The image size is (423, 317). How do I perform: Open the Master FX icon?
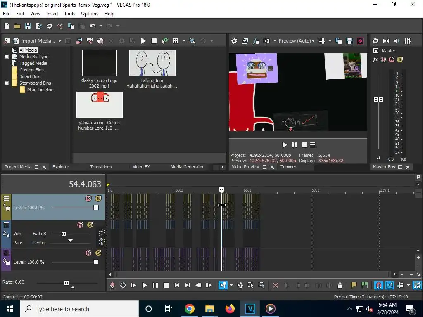375,59
